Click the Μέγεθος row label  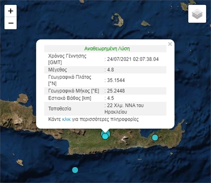tap(57, 70)
